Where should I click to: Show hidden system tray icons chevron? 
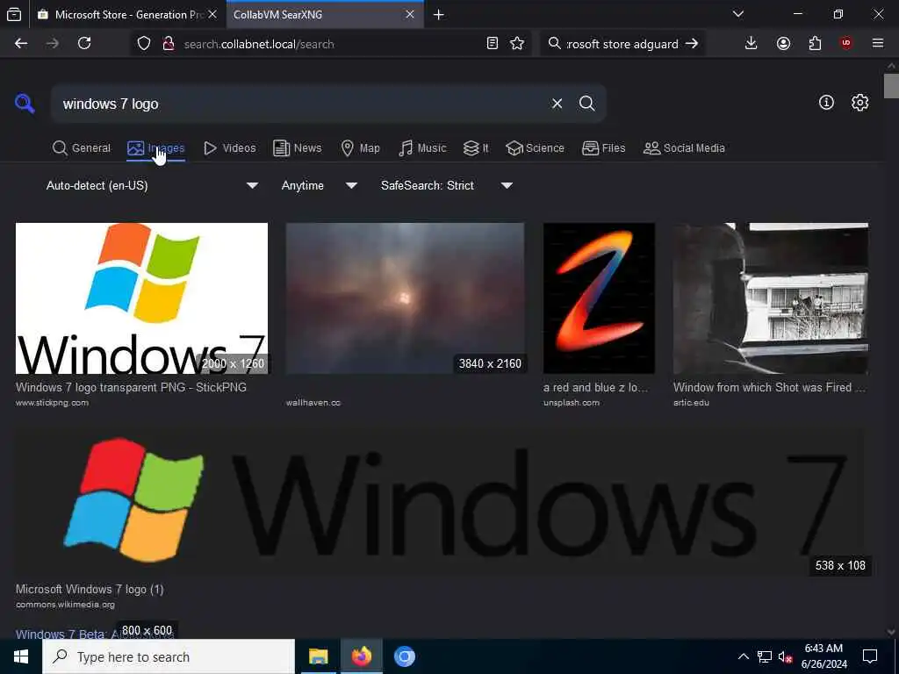tap(743, 656)
